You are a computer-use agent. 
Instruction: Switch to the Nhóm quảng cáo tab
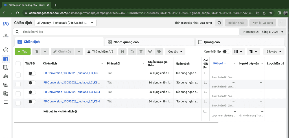[150, 42]
